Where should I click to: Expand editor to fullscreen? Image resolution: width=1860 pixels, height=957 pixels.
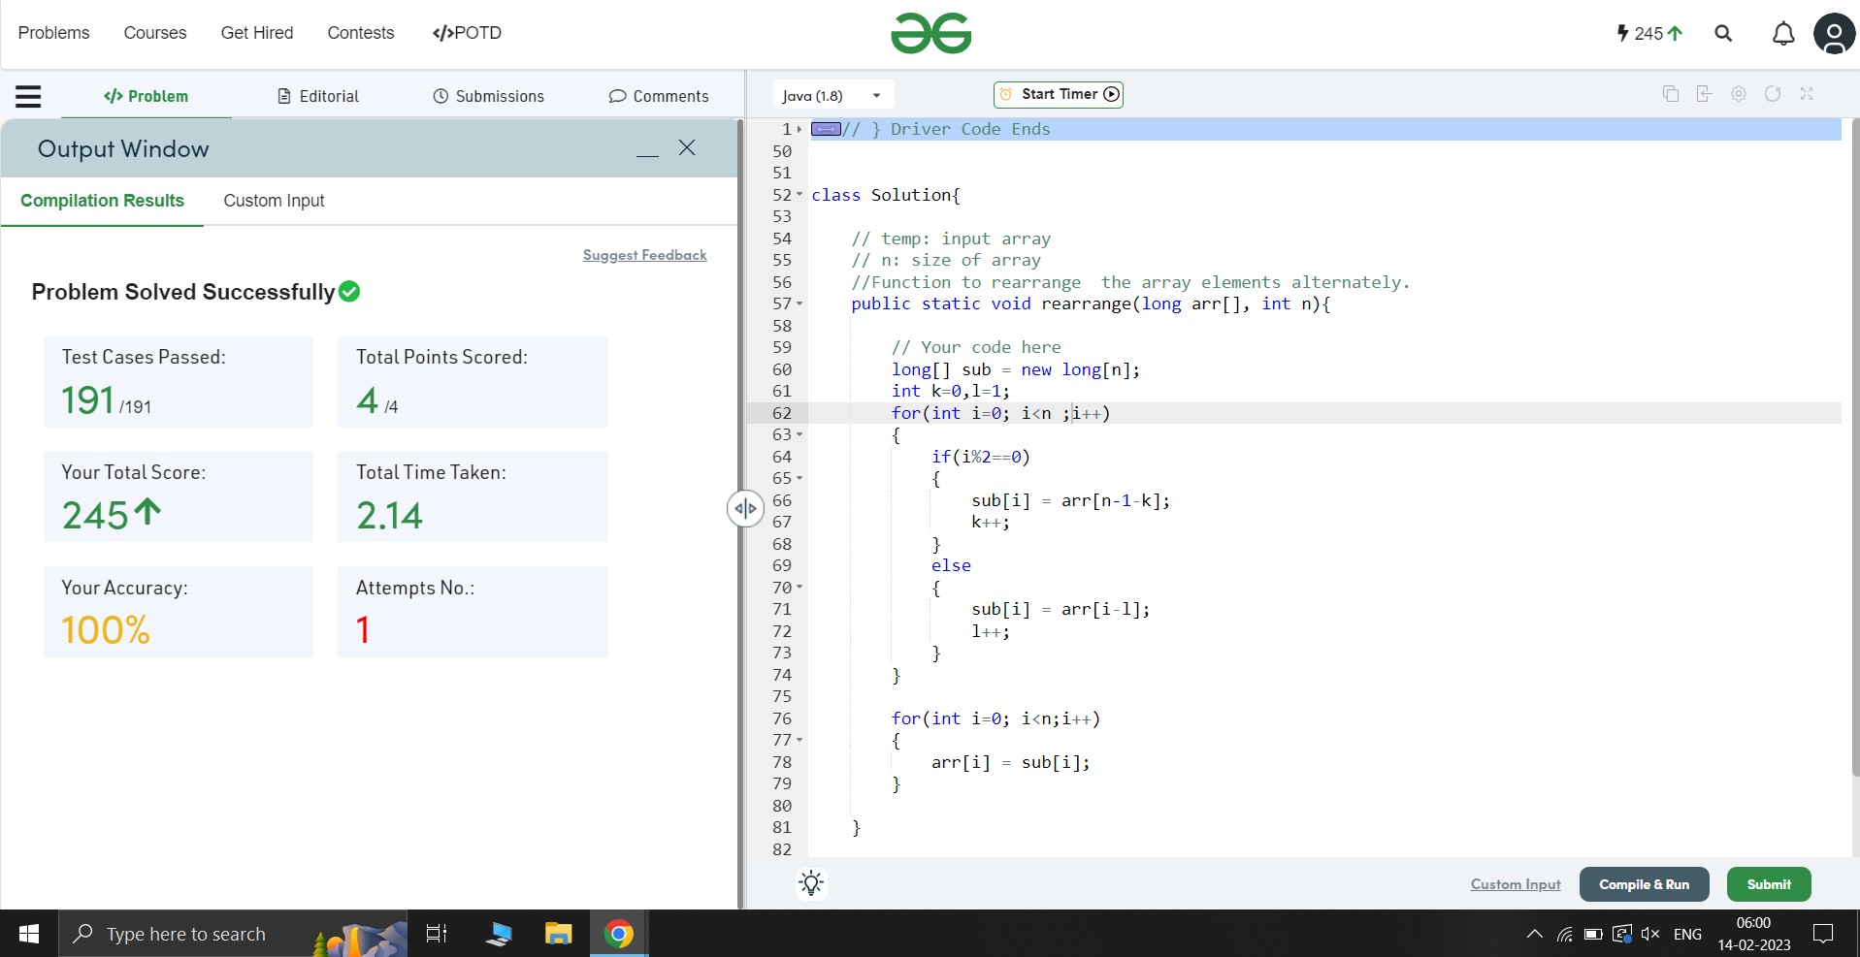pyautogui.click(x=1807, y=94)
